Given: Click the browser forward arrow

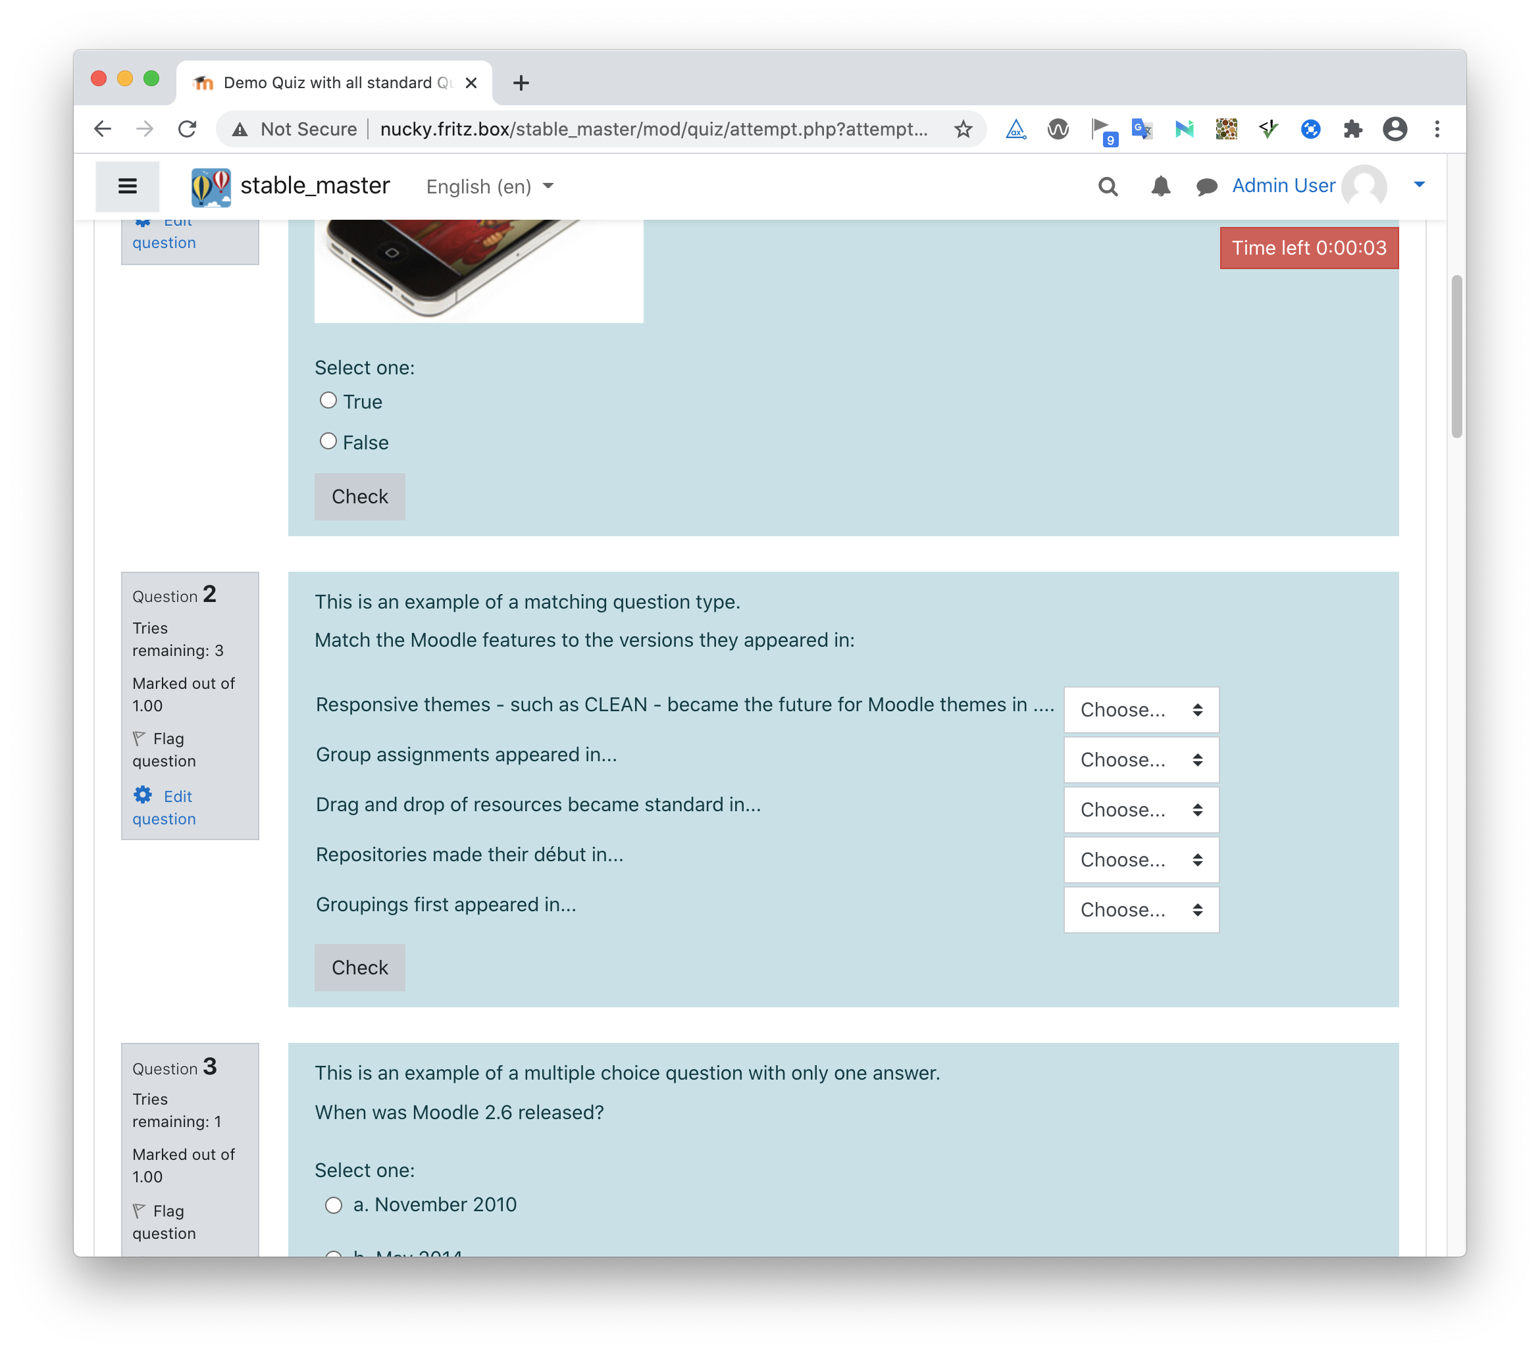Looking at the screenshot, I should [145, 129].
